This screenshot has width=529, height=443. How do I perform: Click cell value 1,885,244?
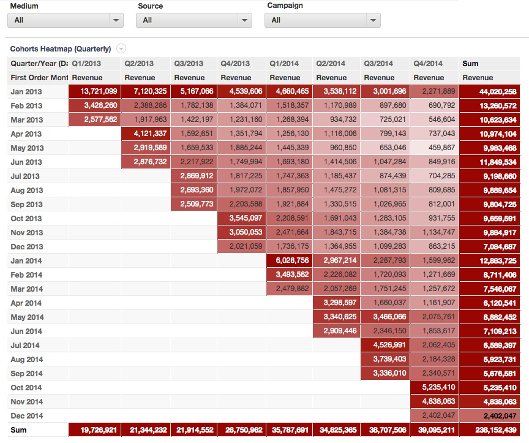[x=242, y=148]
